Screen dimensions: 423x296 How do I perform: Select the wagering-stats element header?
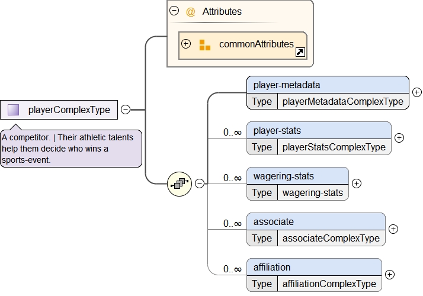point(297,176)
